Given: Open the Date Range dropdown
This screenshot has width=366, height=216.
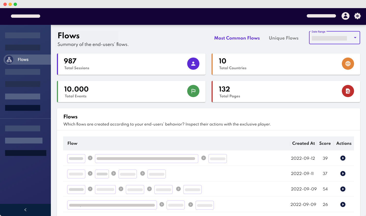Looking at the screenshot, I should (x=355, y=38).
